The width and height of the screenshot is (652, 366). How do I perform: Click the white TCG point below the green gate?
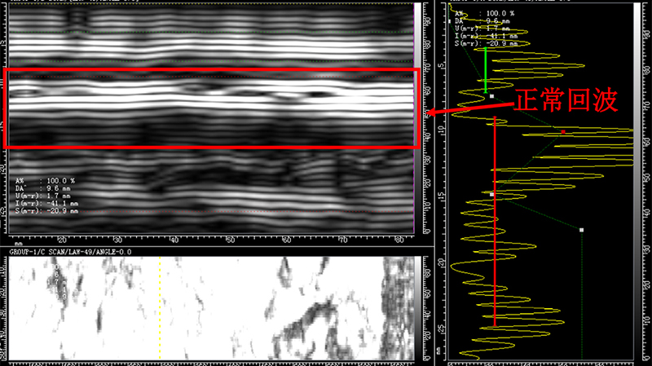pos(492,96)
